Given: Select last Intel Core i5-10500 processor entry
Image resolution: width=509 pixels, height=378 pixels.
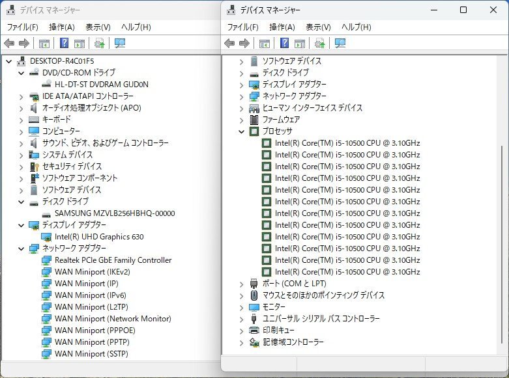Looking at the screenshot, I should (x=347, y=272).
